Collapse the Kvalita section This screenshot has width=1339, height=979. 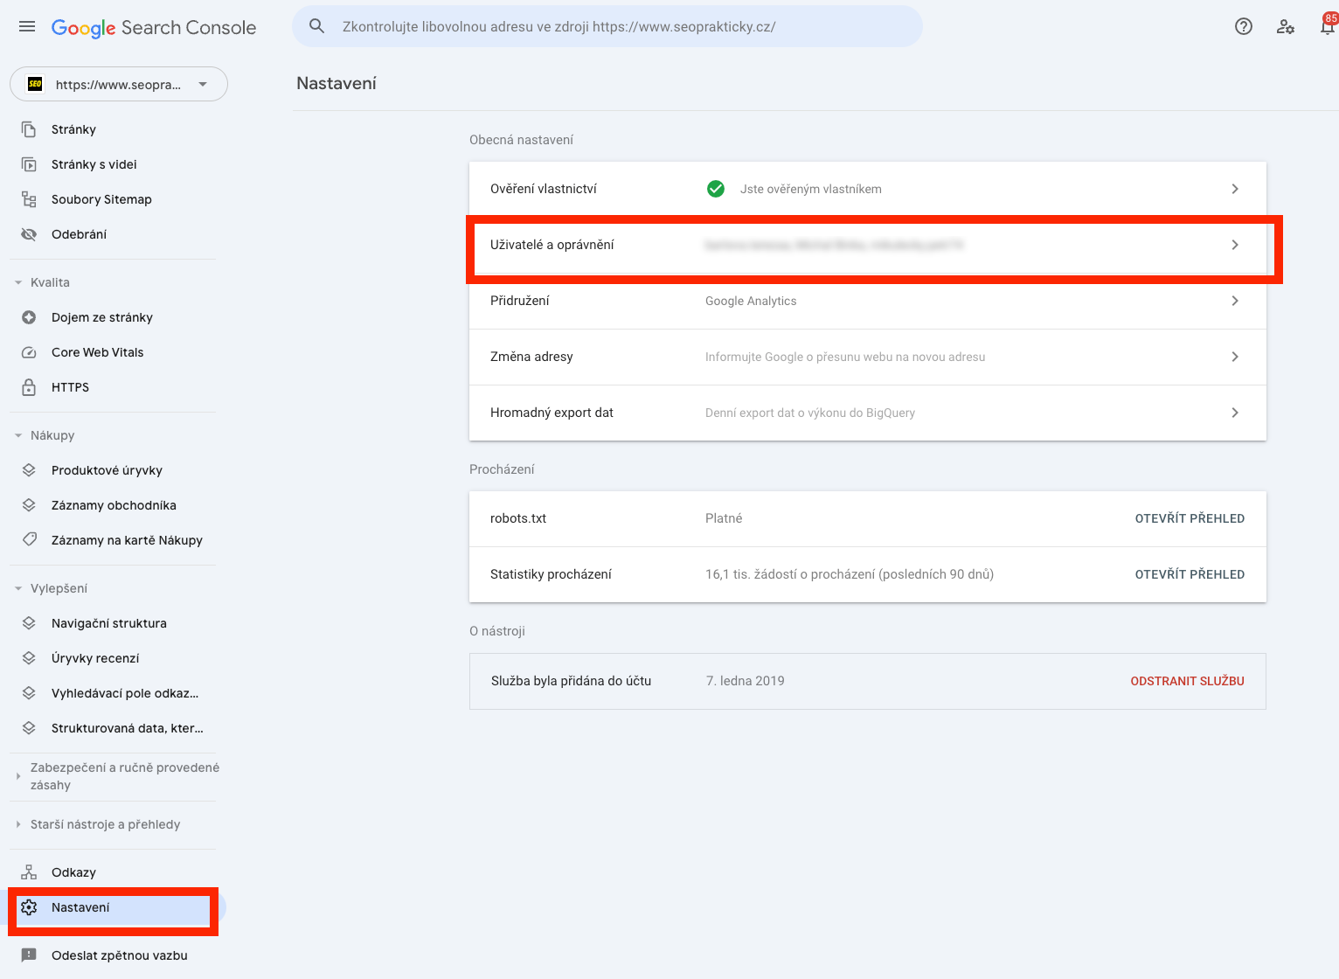[18, 282]
